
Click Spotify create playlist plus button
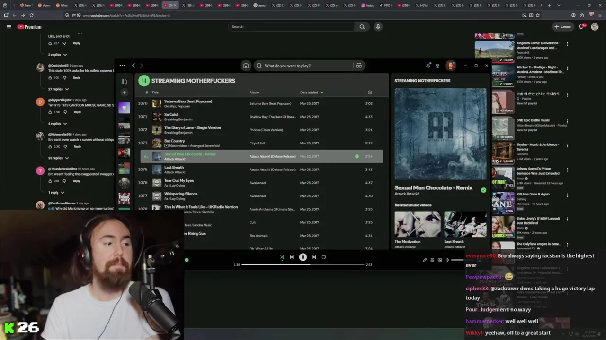[x=124, y=93]
